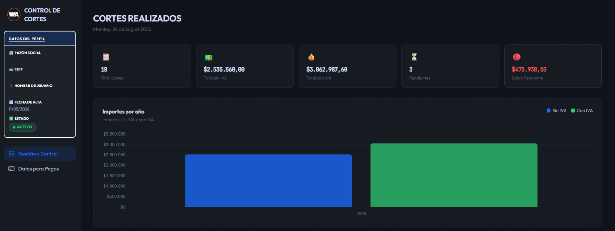Click the card icon beside Datos para Pagos
This screenshot has width=615, height=231.
pos(11,169)
